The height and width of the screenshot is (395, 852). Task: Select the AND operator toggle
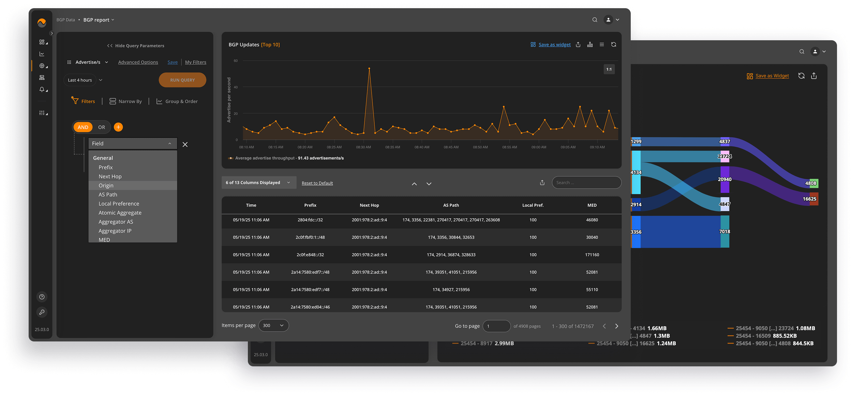(x=83, y=127)
